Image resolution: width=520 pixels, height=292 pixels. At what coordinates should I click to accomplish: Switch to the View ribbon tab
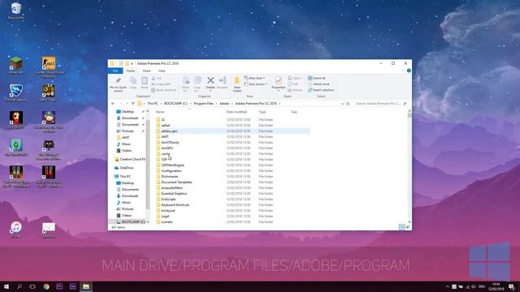(x=162, y=71)
